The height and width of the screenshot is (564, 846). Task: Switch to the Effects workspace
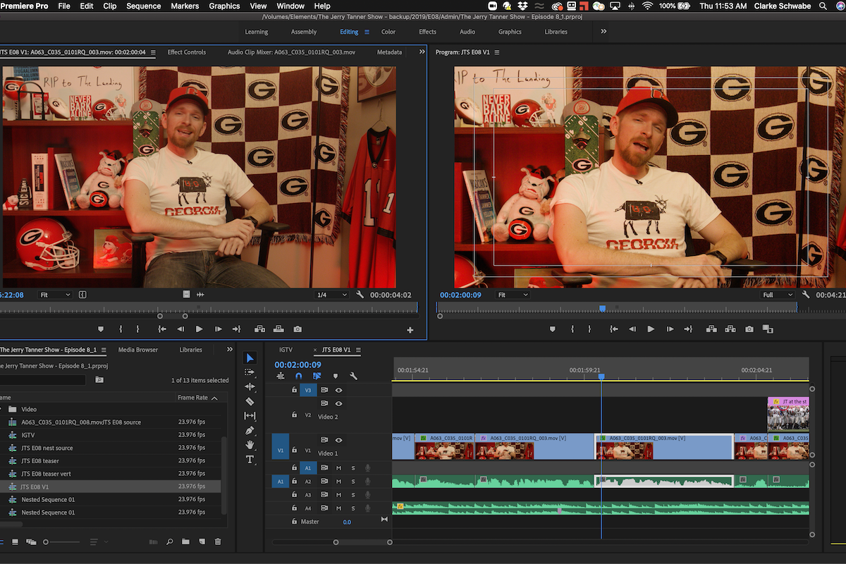(428, 32)
